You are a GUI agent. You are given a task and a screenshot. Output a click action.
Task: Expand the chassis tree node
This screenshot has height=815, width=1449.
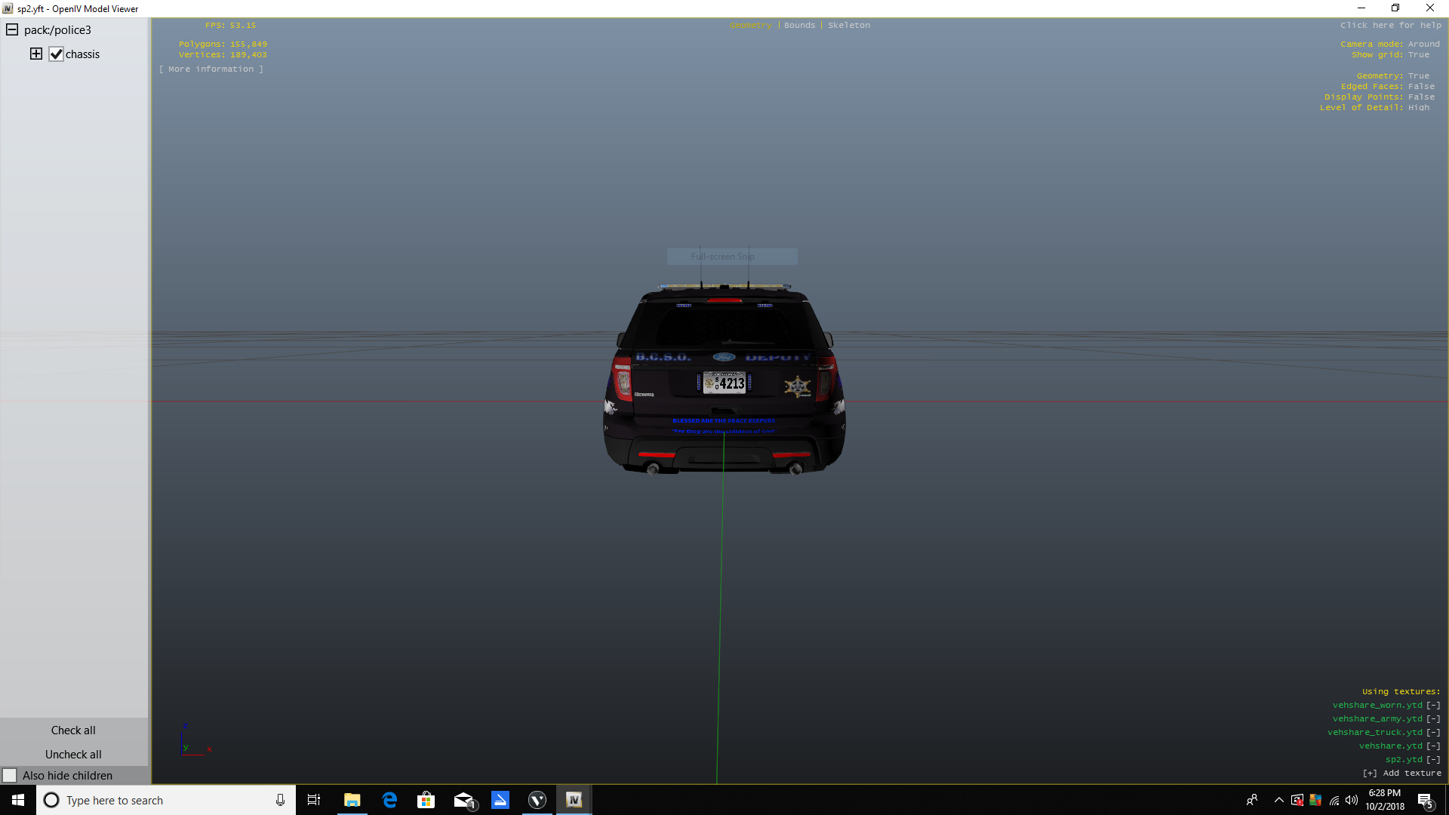coord(36,54)
